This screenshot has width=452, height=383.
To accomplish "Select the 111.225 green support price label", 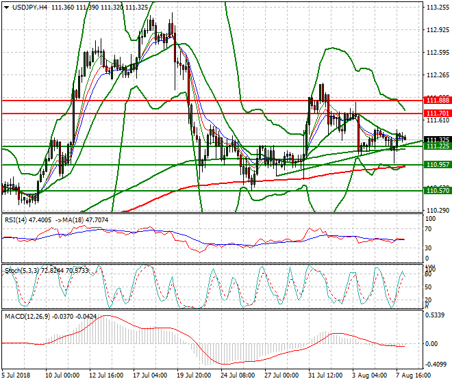I will coord(438,146).
